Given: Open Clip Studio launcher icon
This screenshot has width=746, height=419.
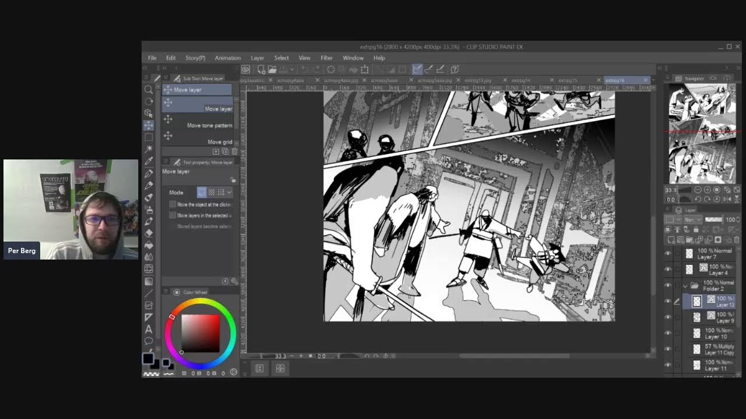Looking at the screenshot, I should 246,69.
